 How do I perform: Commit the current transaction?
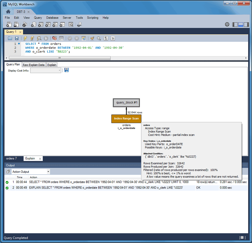point(70,38)
